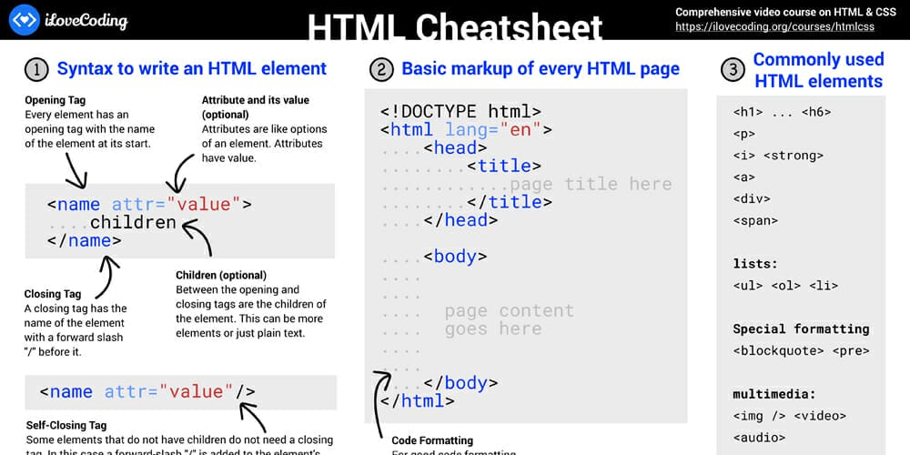Click the closing </name> code line
This screenshot has height=455, width=910.
(84, 240)
